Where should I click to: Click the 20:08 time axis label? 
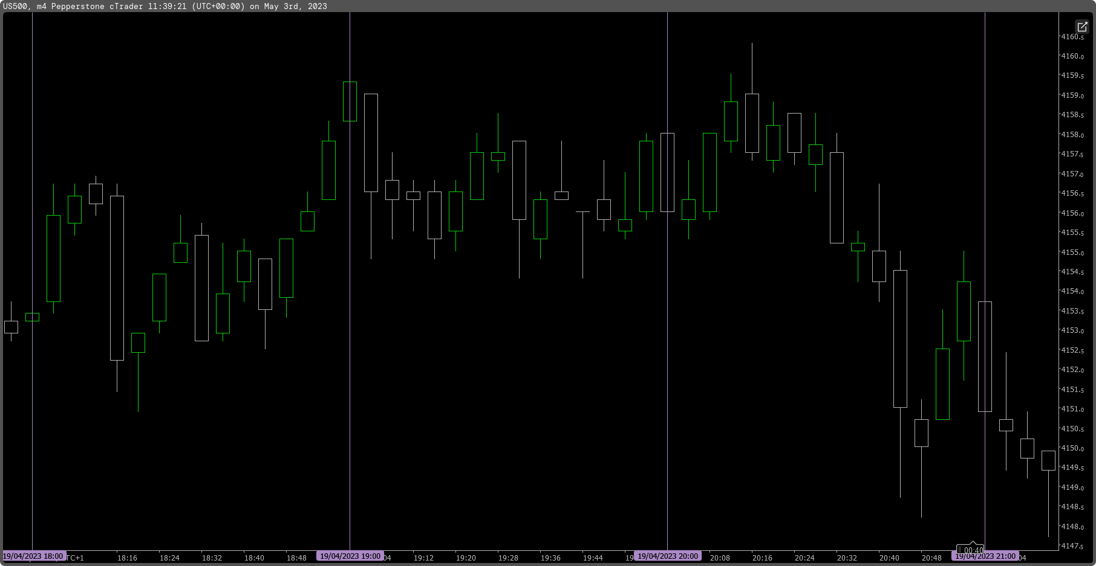tap(719, 558)
